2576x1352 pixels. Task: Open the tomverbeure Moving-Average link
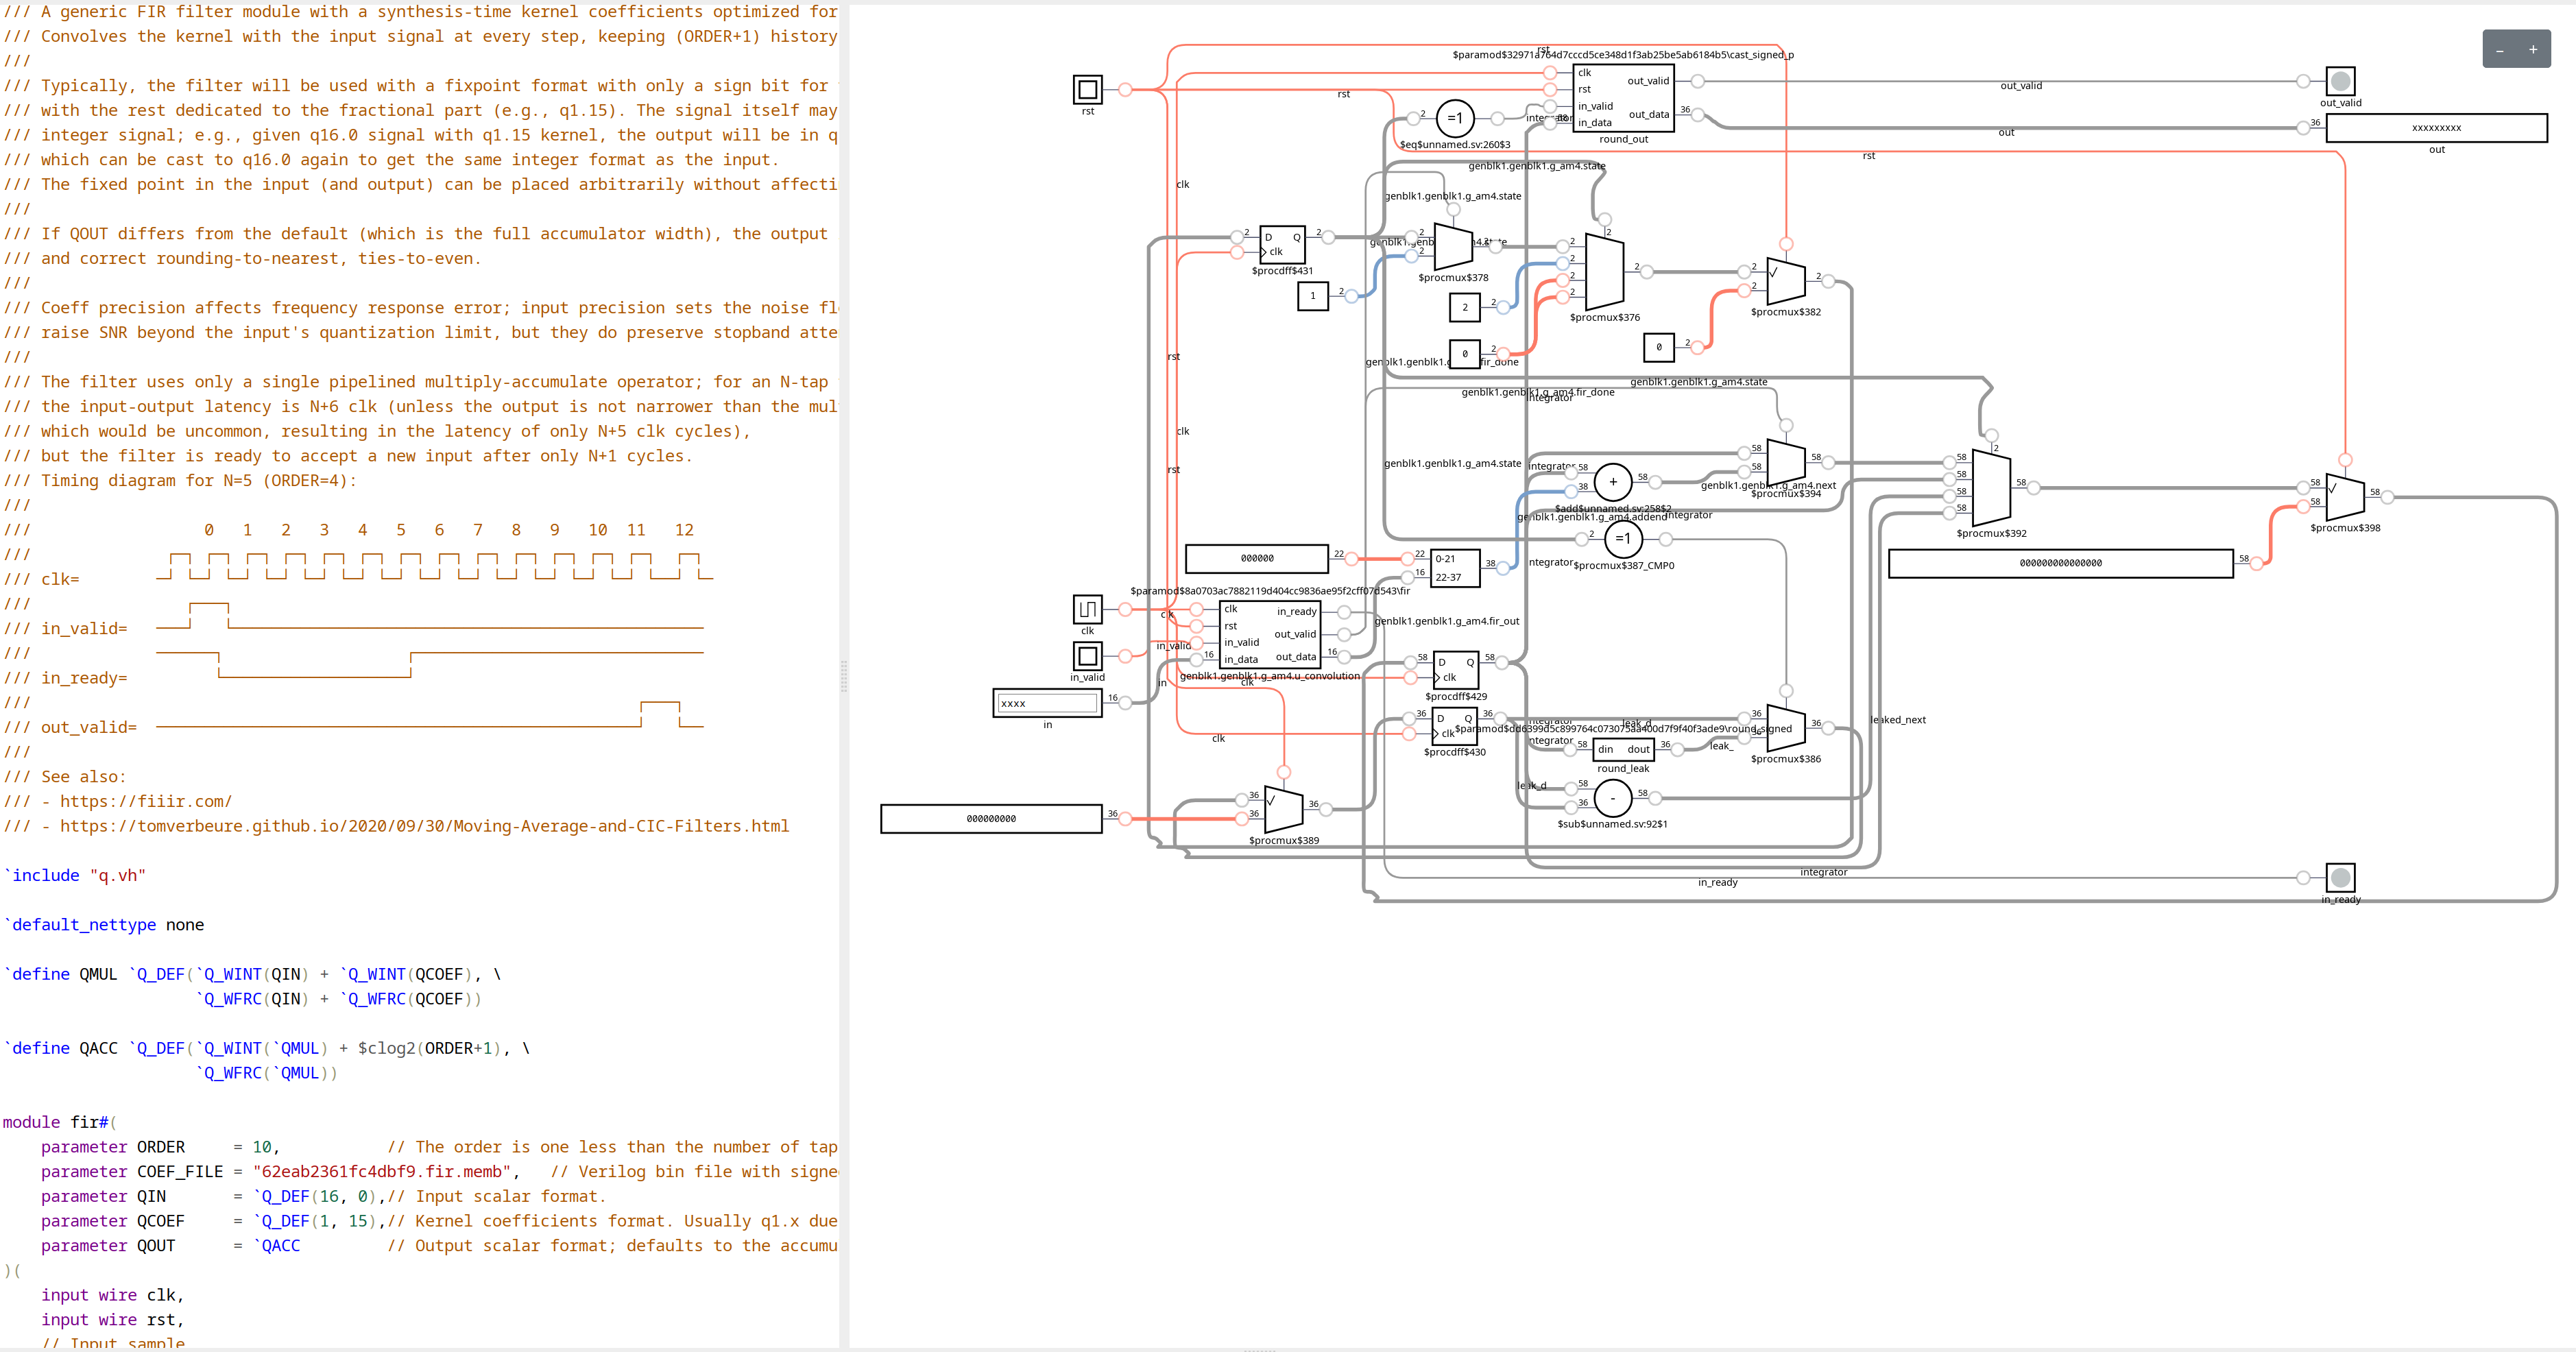click(424, 826)
